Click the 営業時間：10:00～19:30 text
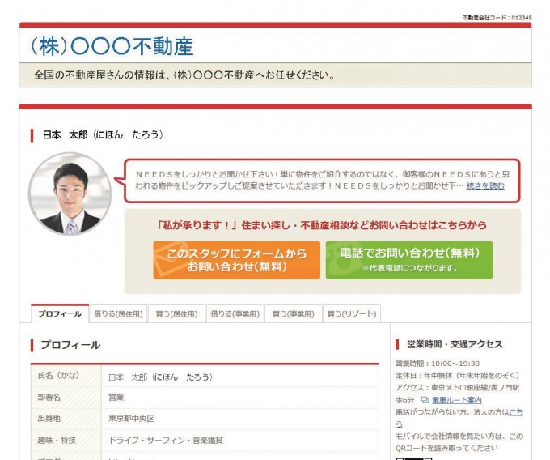550x460 pixels. (438, 364)
